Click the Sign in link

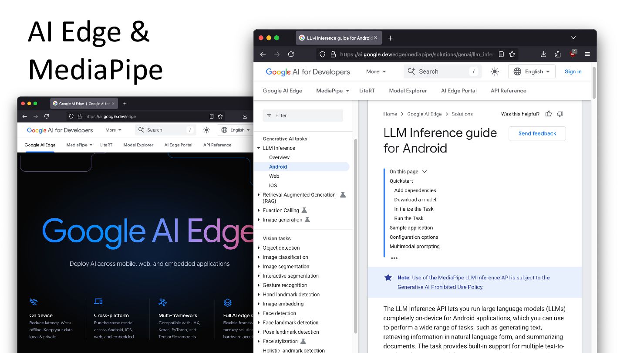pos(573,71)
